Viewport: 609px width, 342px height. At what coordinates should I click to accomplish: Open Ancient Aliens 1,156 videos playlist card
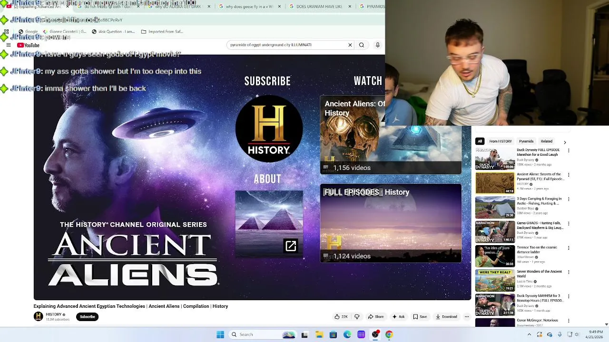click(x=391, y=135)
